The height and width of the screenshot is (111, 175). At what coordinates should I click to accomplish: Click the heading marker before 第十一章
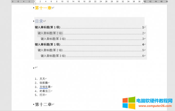click(x=34, y=8)
